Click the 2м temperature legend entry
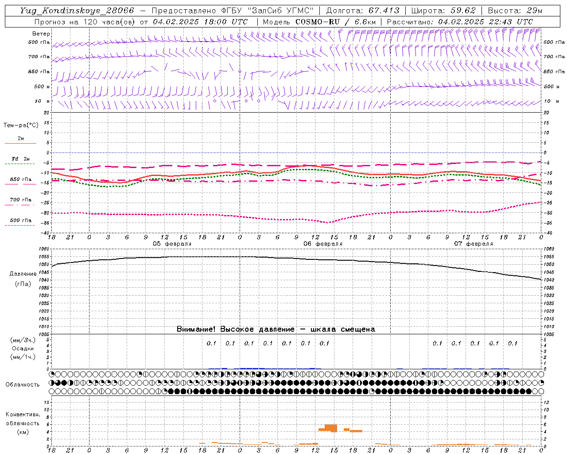This screenshot has height=454, width=567. click(20, 139)
